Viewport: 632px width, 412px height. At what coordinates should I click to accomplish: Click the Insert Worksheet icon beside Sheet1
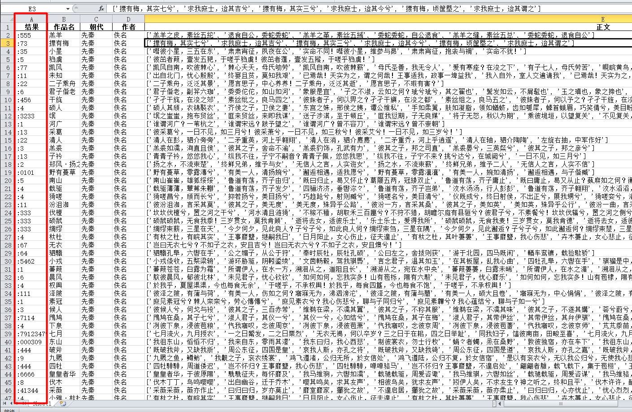63,403
